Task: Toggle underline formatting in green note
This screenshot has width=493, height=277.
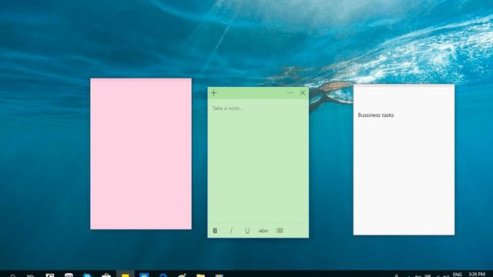Action: [x=247, y=231]
